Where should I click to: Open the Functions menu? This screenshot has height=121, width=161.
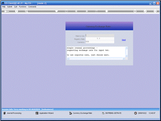(23, 7)
